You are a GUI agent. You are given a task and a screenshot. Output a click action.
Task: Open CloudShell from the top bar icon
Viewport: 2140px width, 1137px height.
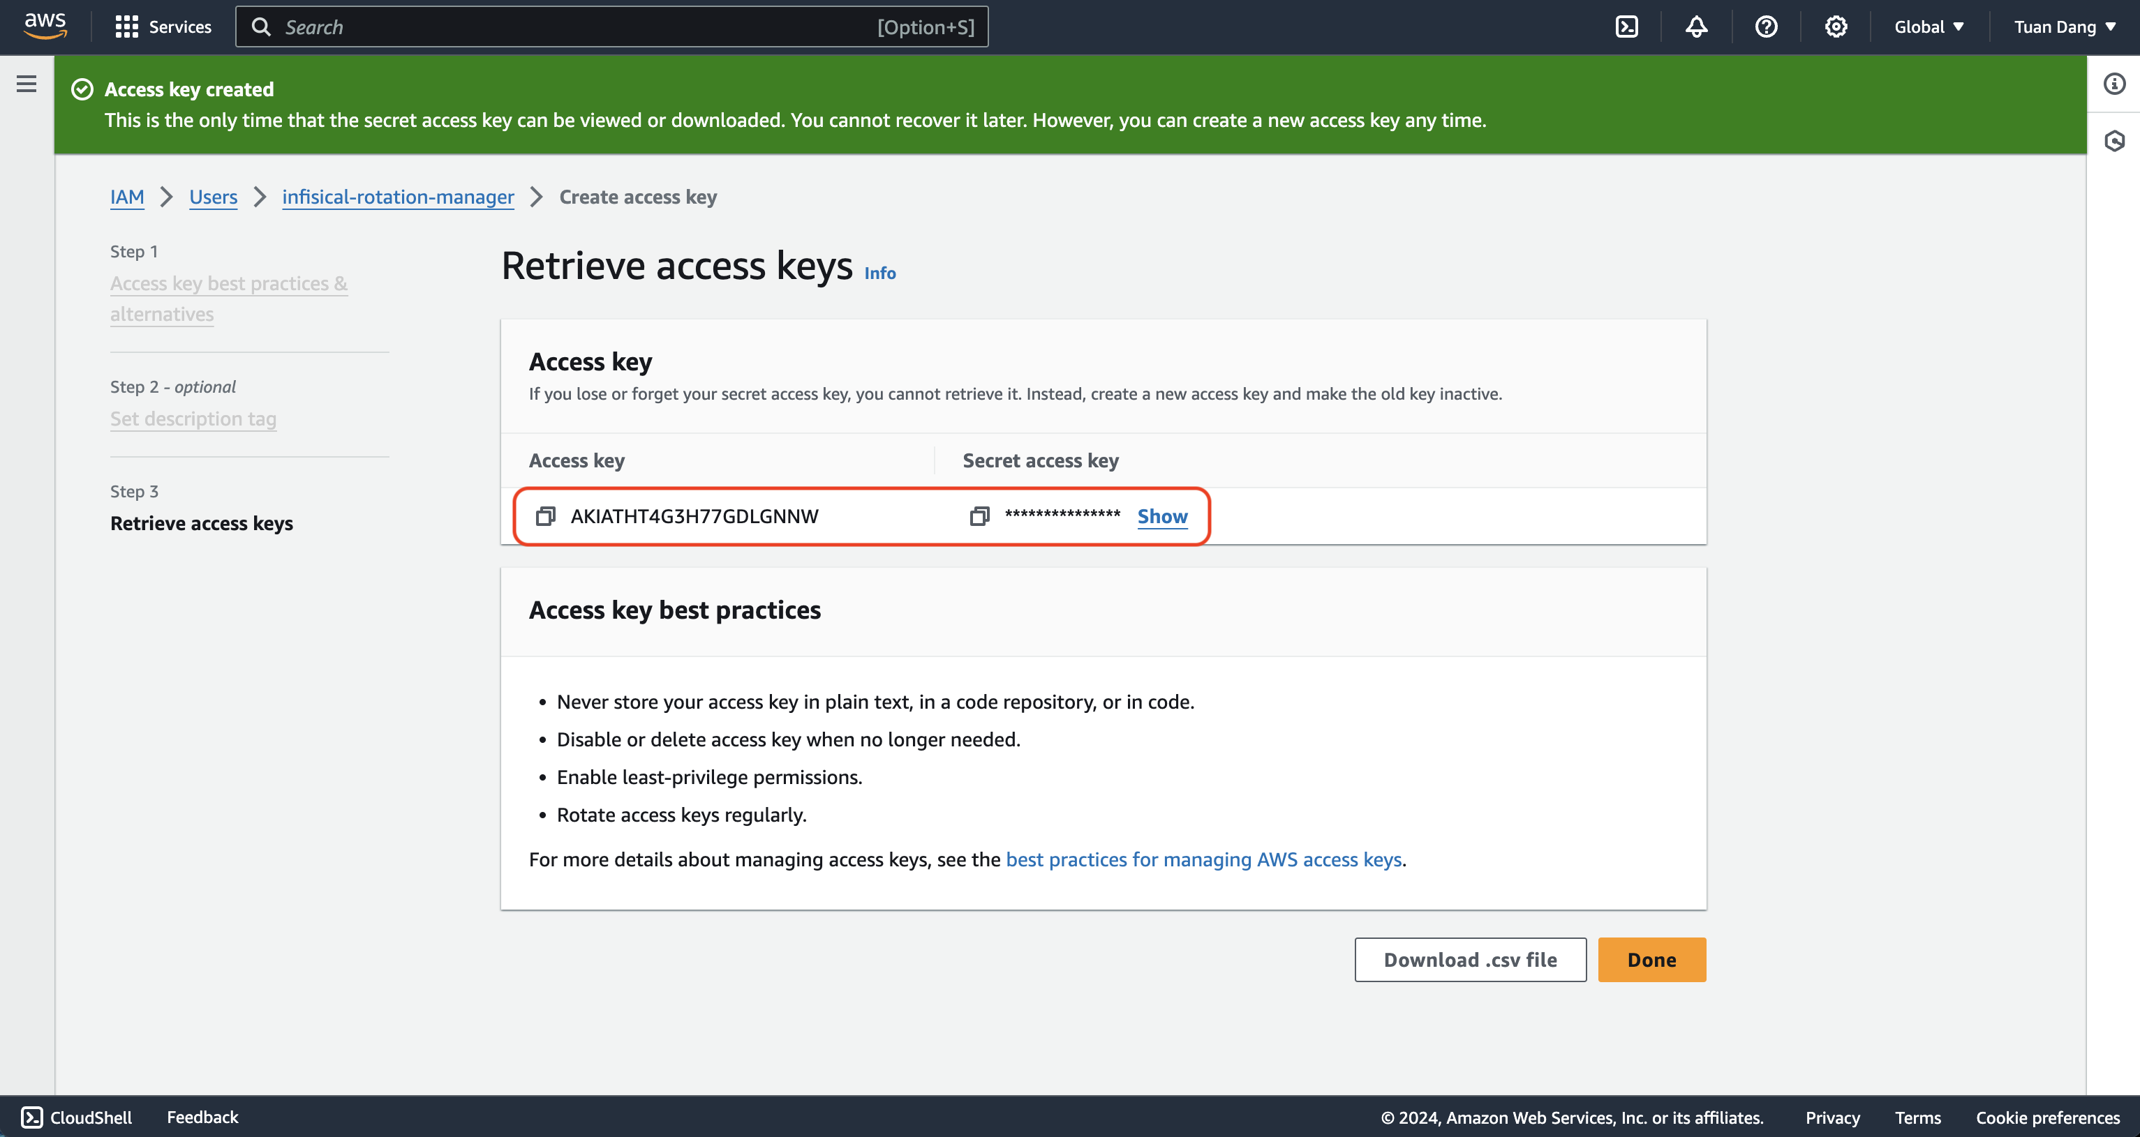click(1626, 27)
